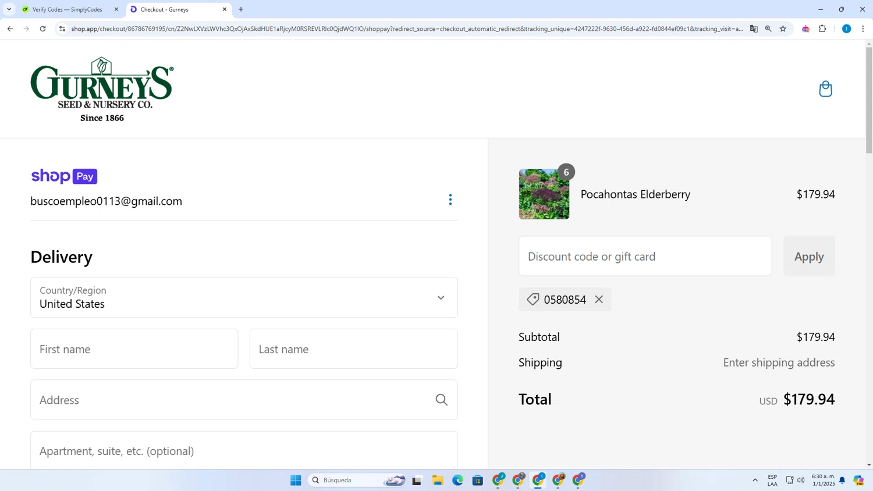Remove the applied discount code 0580854
Image resolution: width=873 pixels, height=491 pixels.
pos(599,300)
